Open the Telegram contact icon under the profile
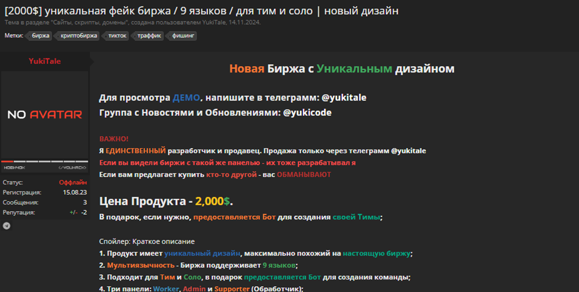The height and width of the screenshot is (292, 579). coord(7,226)
